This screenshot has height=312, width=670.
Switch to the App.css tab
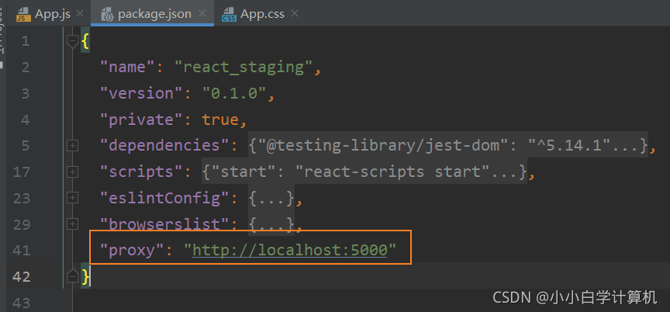click(x=262, y=14)
